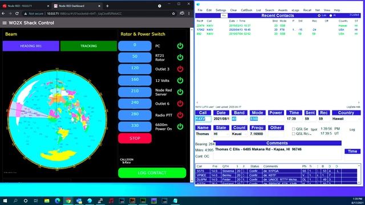Click the Spot button

(314, 129)
